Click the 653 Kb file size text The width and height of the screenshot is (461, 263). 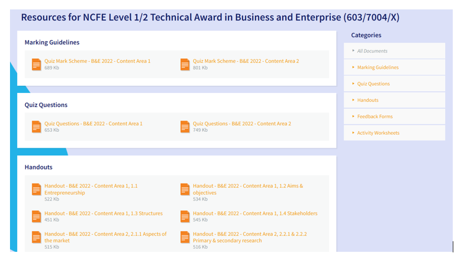52,130
